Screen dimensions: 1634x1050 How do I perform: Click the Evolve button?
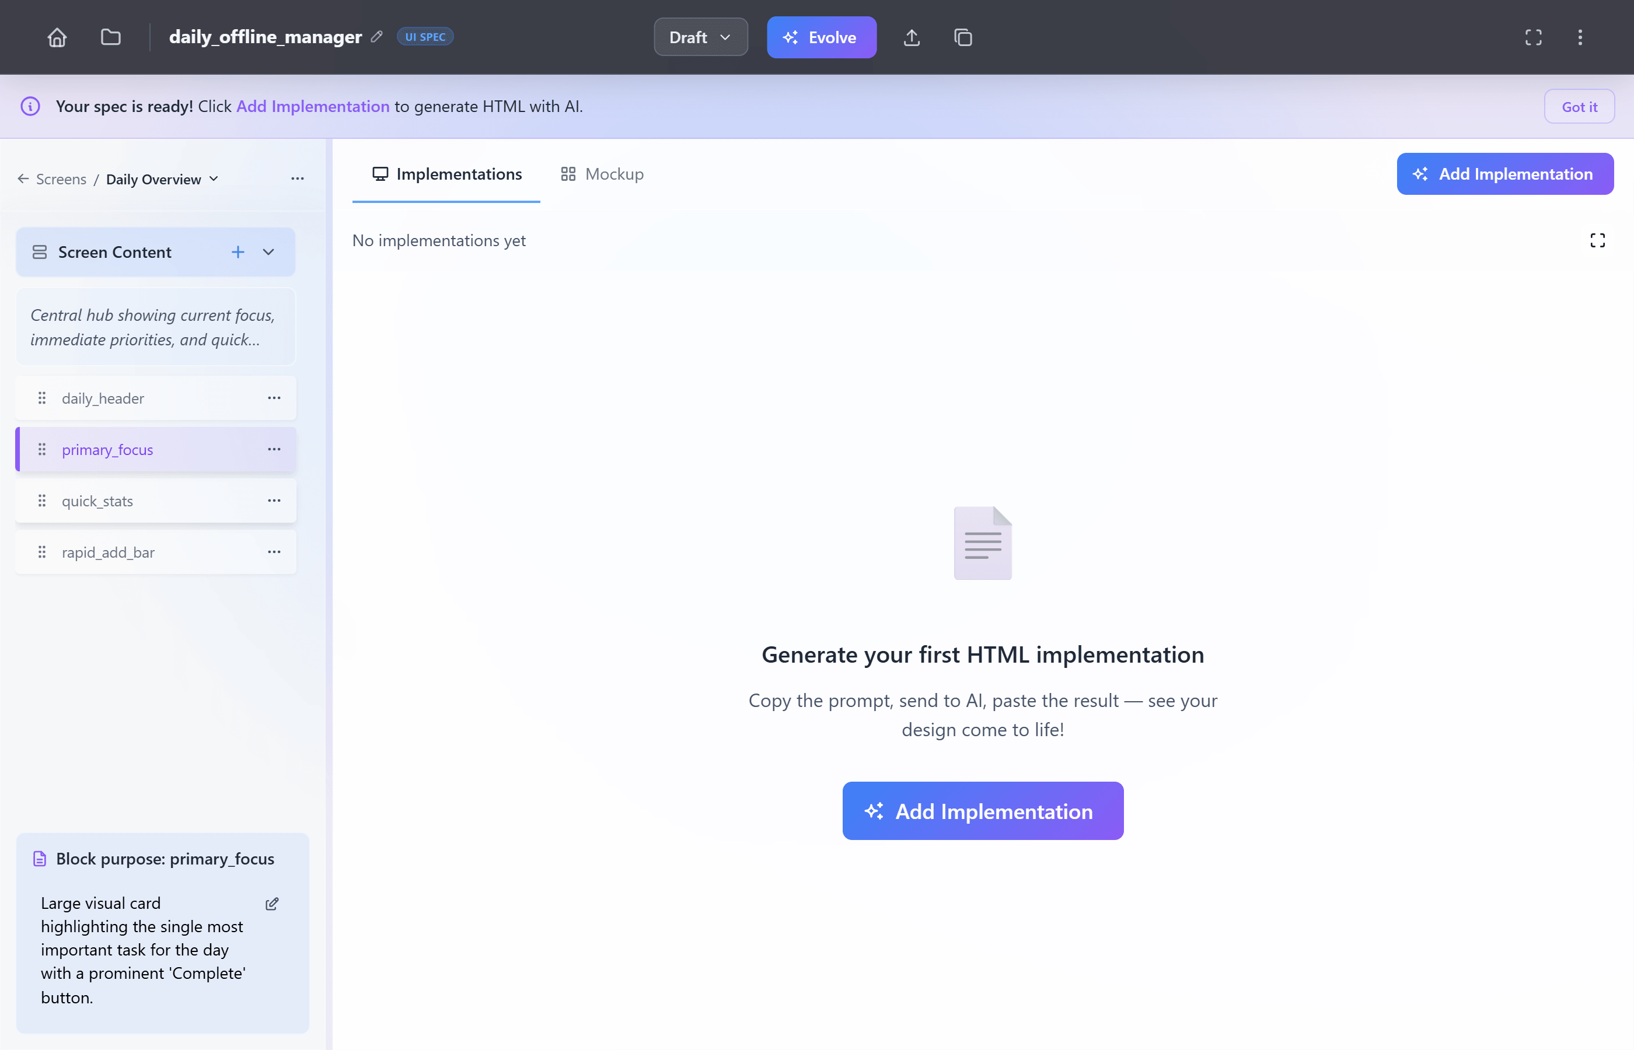[x=821, y=37]
